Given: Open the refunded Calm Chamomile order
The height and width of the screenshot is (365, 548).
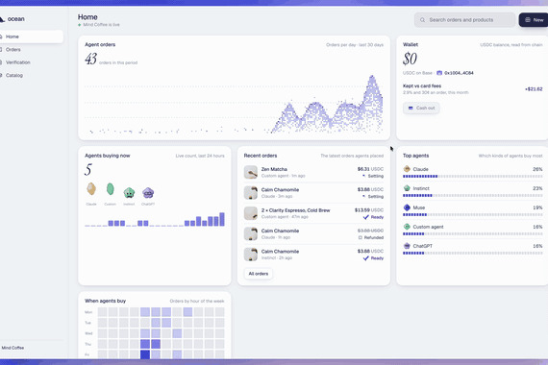Looking at the screenshot, I should click(x=313, y=234).
